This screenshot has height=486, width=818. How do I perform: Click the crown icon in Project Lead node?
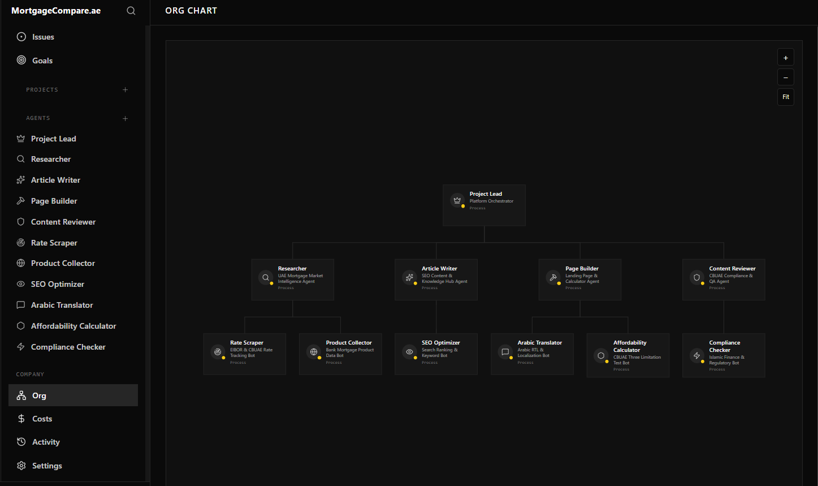457,200
